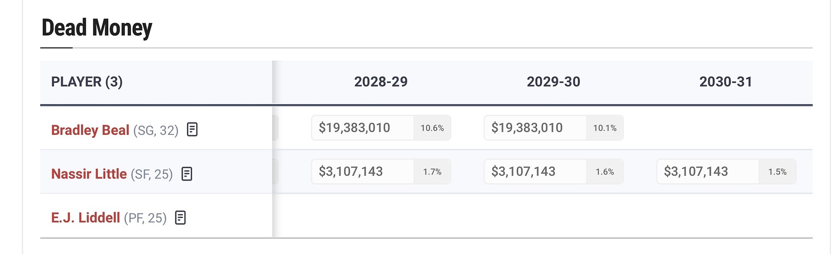Open Nassir Little's player page

tap(89, 174)
